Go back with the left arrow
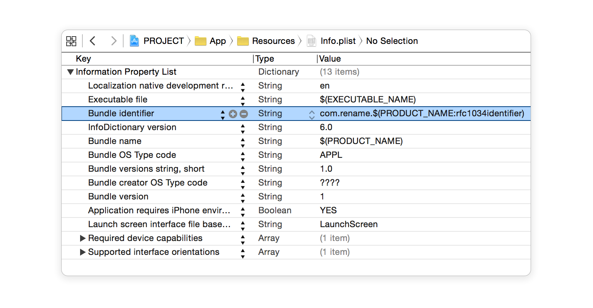The width and height of the screenshot is (593, 308). (93, 41)
